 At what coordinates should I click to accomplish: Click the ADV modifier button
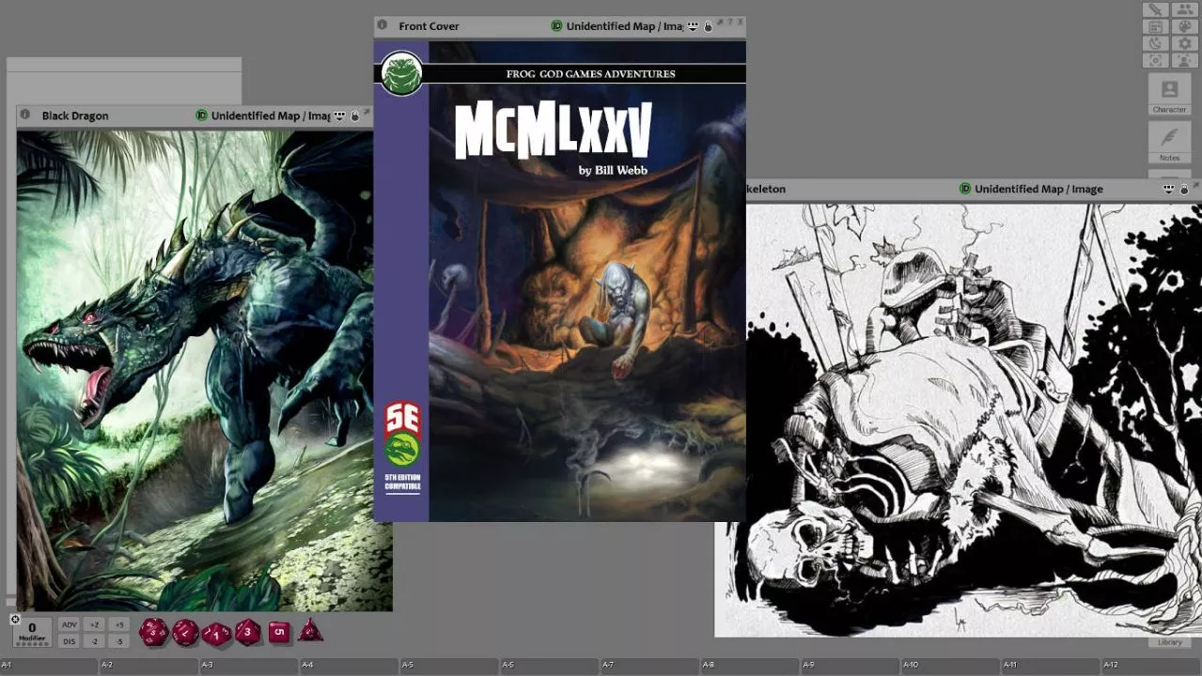pos(70,625)
